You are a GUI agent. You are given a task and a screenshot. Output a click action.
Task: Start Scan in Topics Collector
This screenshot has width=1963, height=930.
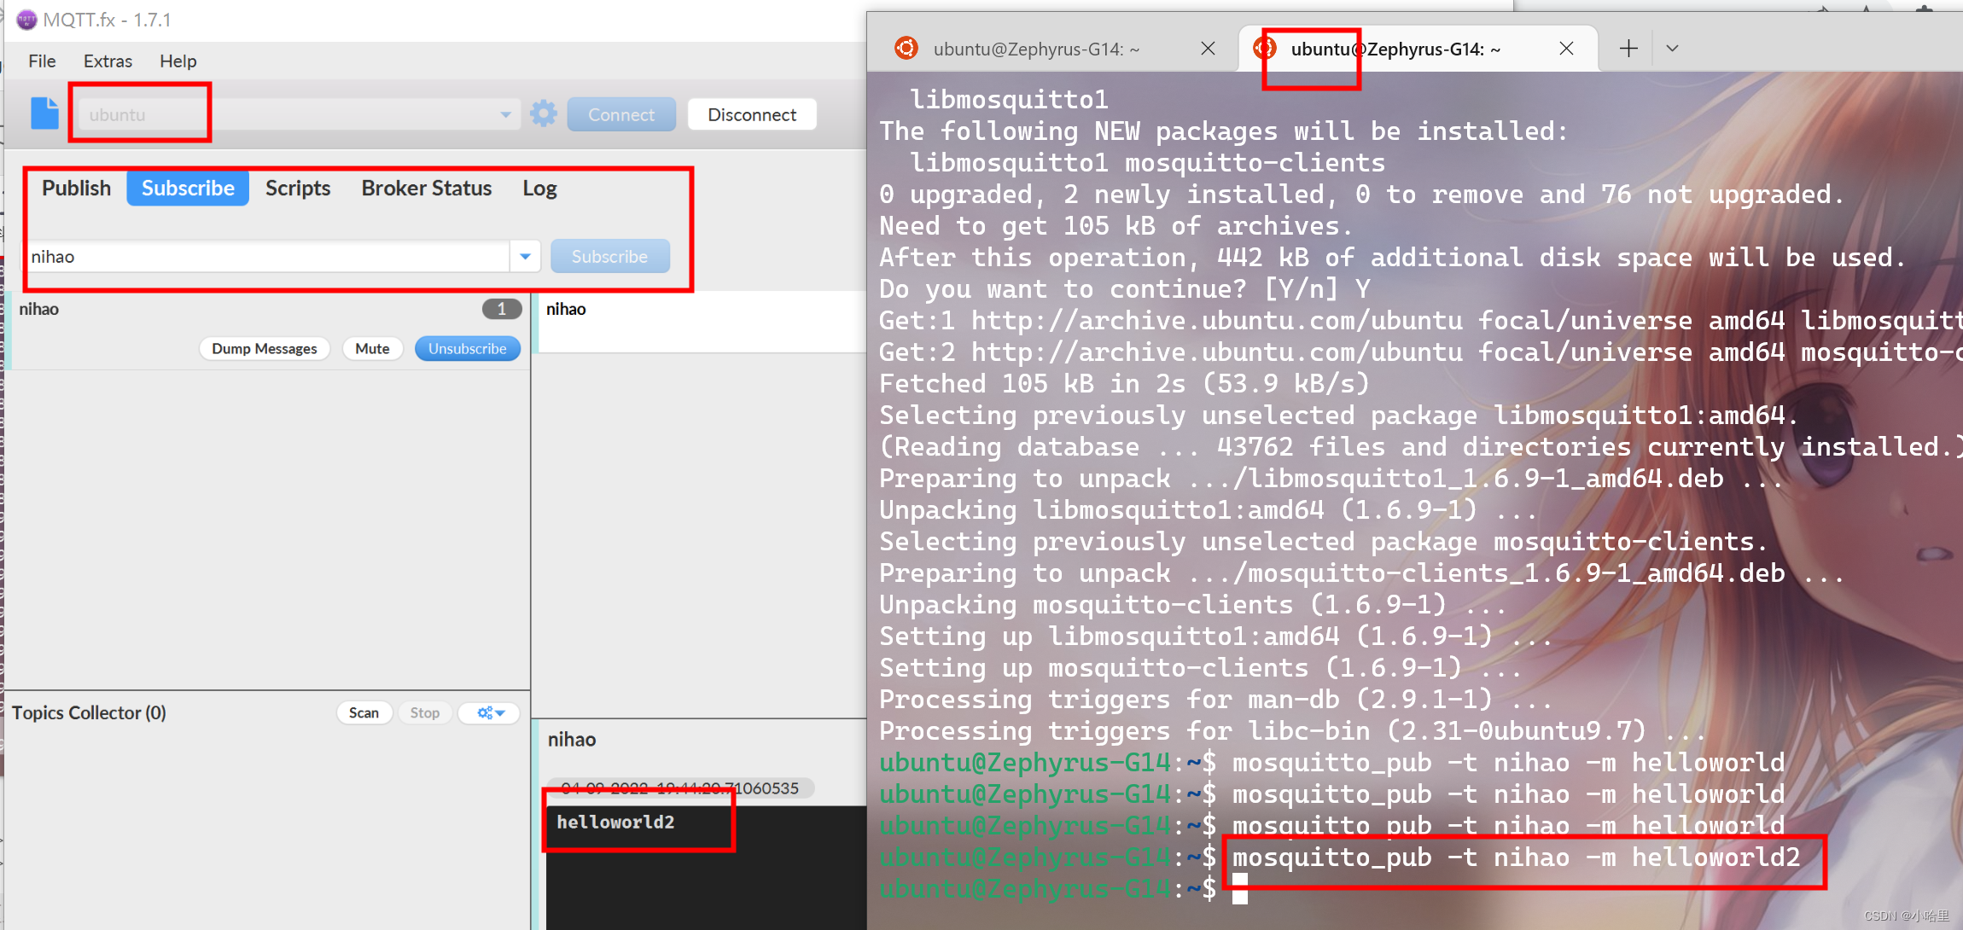point(364,712)
